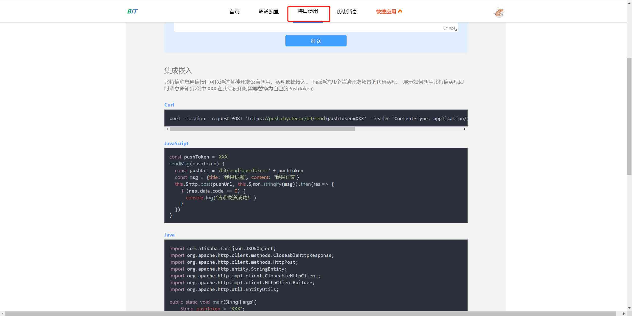Click the public static void main line
Image resolution: width=632 pixels, height=316 pixels.
coord(213,302)
